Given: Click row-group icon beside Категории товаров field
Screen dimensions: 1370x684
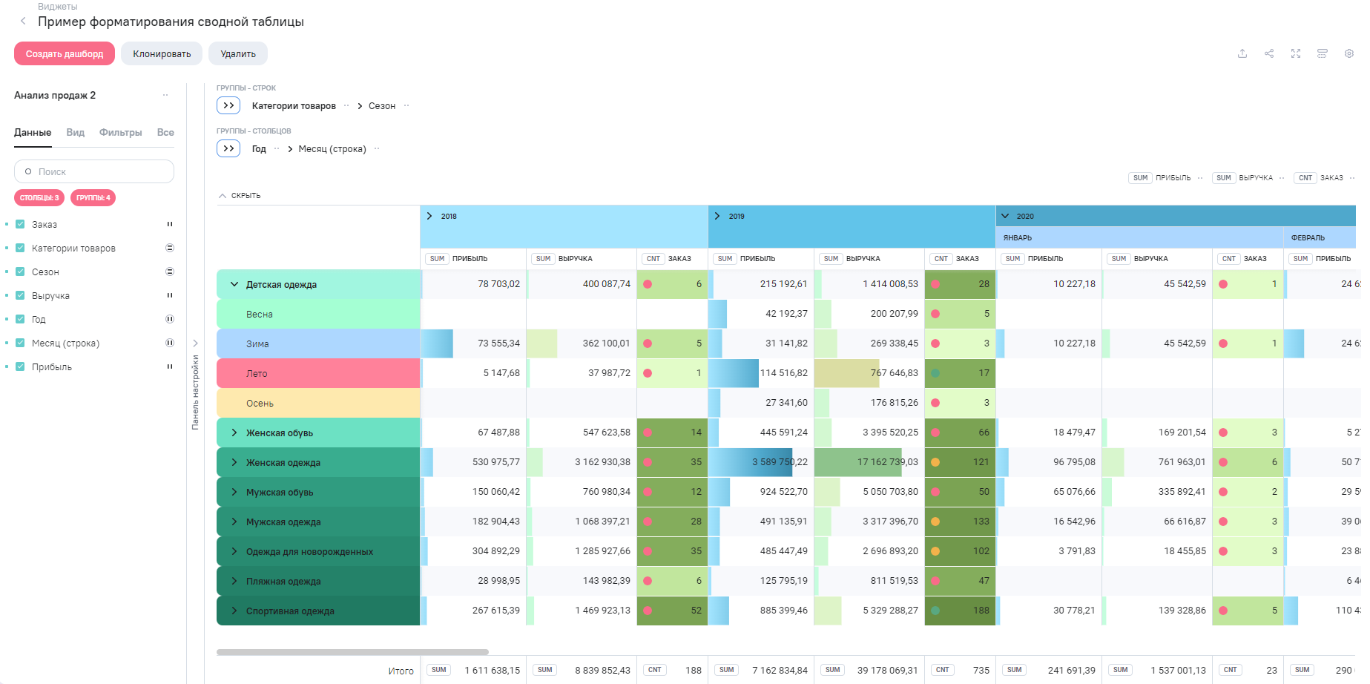Looking at the screenshot, I should tap(169, 248).
